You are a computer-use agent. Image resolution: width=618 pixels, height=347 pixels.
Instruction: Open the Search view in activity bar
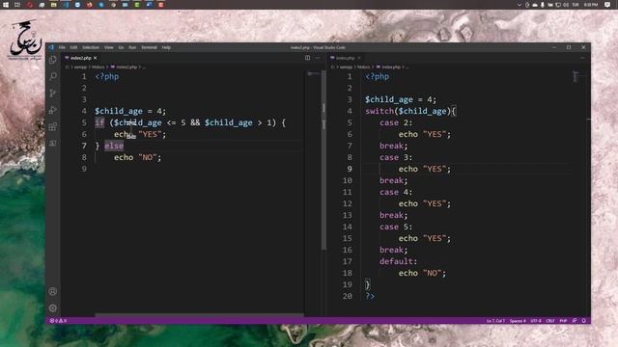pyautogui.click(x=53, y=76)
